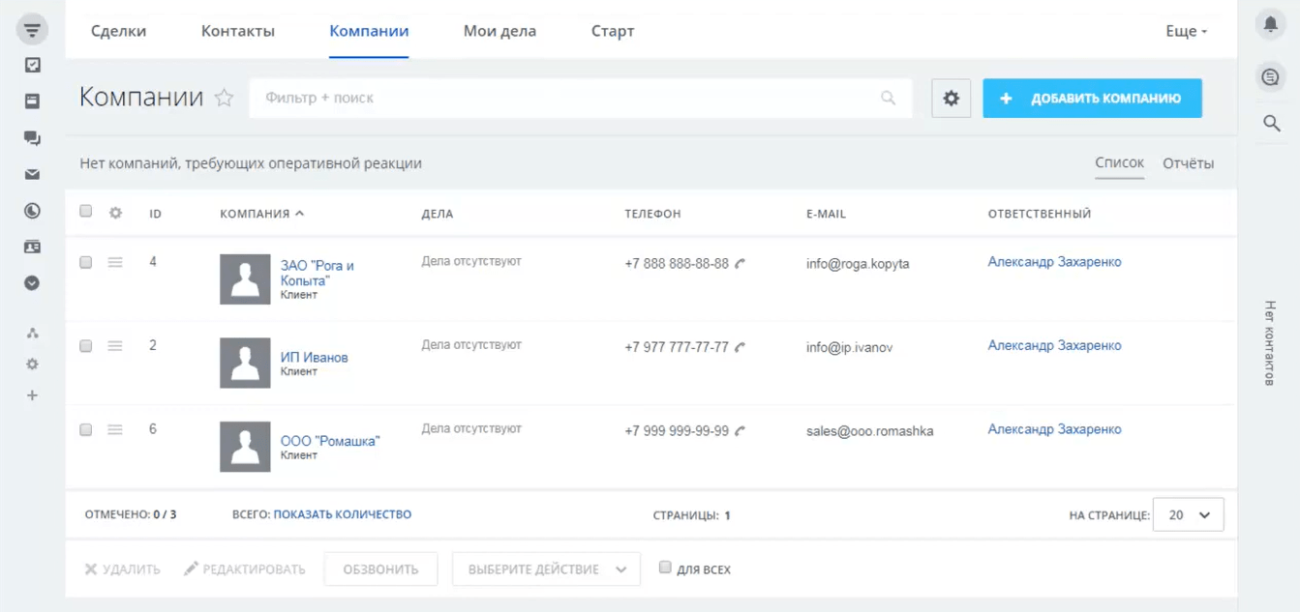1300x612 pixels.
Task: Expand the 'Выберите действие' dropdown
Action: point(546,568)
